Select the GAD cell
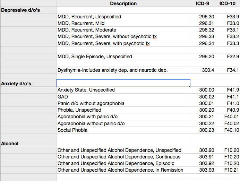This screenshot has height=181, width=240. (63, 97)
